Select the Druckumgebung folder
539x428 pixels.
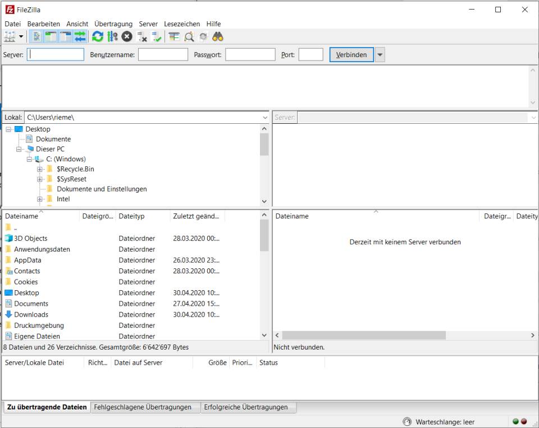pos(39,325)
